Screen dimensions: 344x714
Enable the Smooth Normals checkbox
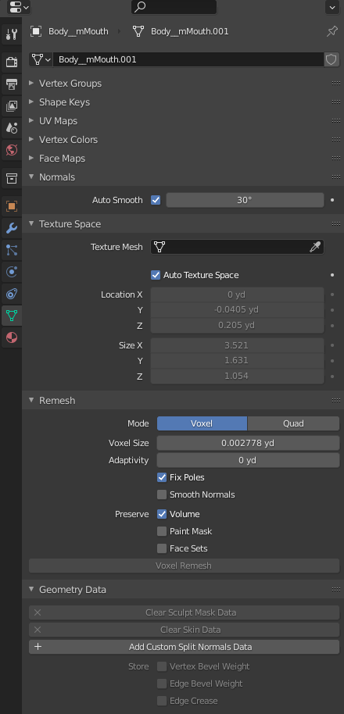[x=162, y=494]
